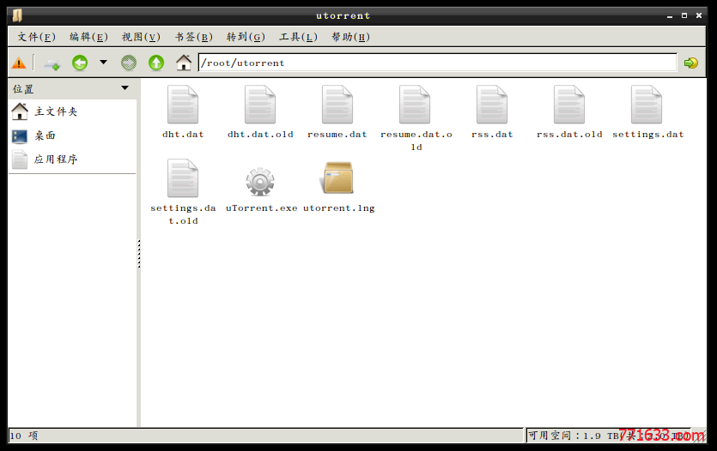Open the 书签(B) menu

(193, 37)
